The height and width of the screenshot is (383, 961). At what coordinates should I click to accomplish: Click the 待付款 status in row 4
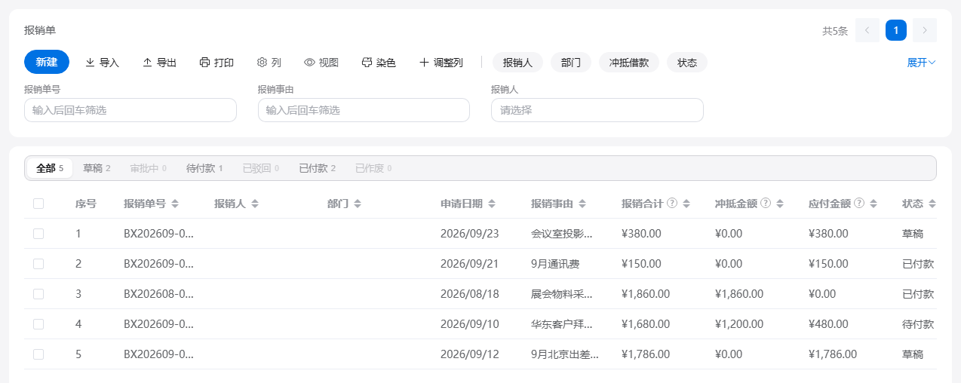[x=918, y=324]
